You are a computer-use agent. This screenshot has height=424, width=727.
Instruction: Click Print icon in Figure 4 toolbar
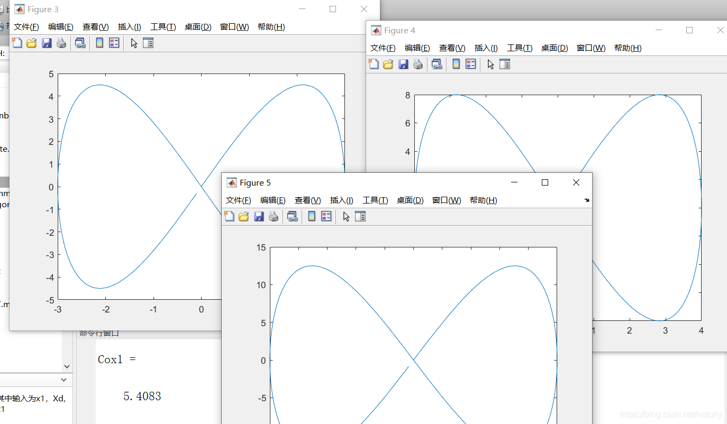coord(418,64)
